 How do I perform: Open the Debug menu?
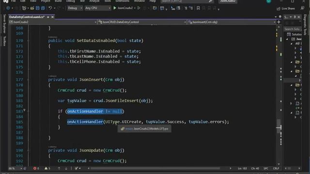pyautogui.click(x=70, y=1)
